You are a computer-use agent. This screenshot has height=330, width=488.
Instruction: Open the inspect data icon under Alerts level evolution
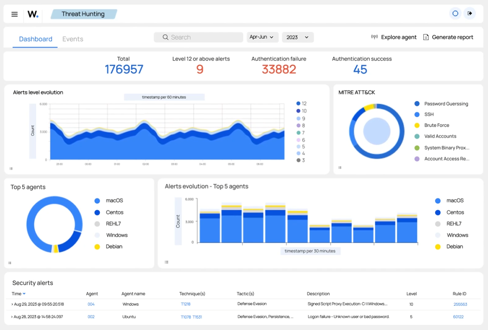[x=11, y=168]
